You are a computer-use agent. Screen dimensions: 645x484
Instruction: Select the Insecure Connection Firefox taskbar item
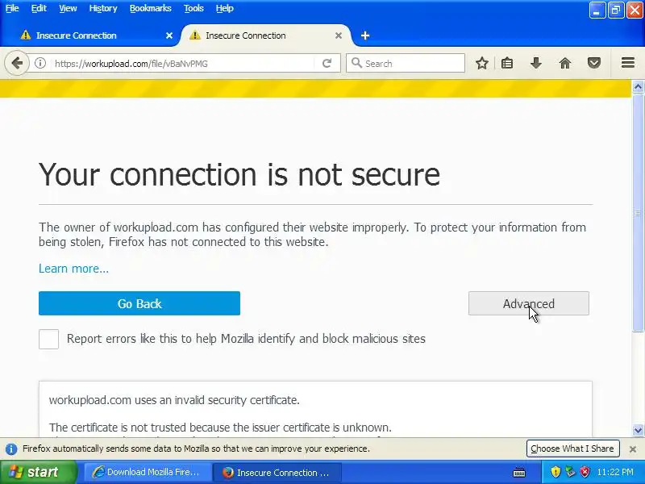click(x=277, y=472)
